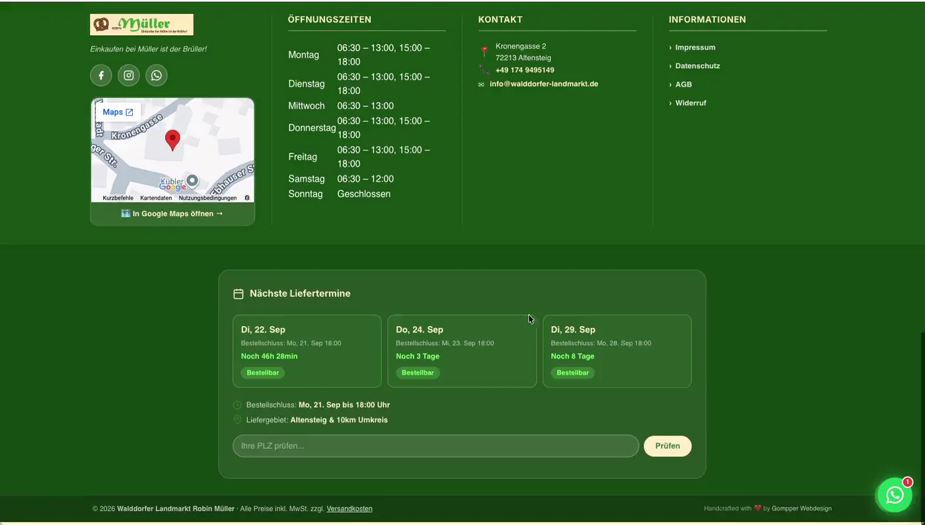The height and width of the screenshot is (525, 925).
Task: Click the Kurzbefehle map link
Action: point(118,198)
